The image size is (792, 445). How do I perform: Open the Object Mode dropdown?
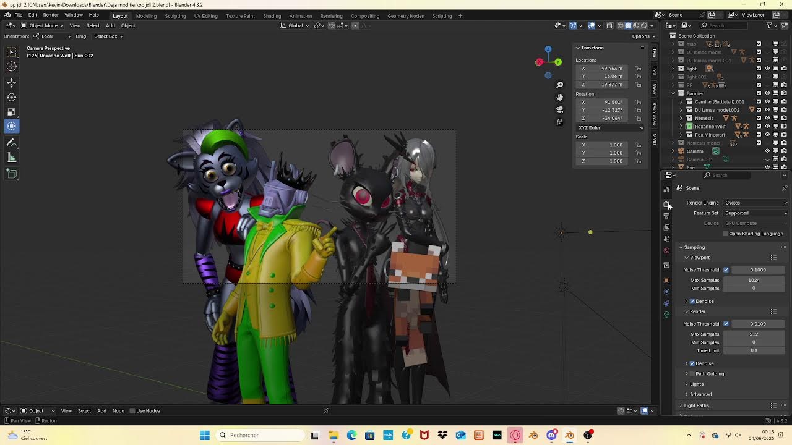click(x=42, y=25)
